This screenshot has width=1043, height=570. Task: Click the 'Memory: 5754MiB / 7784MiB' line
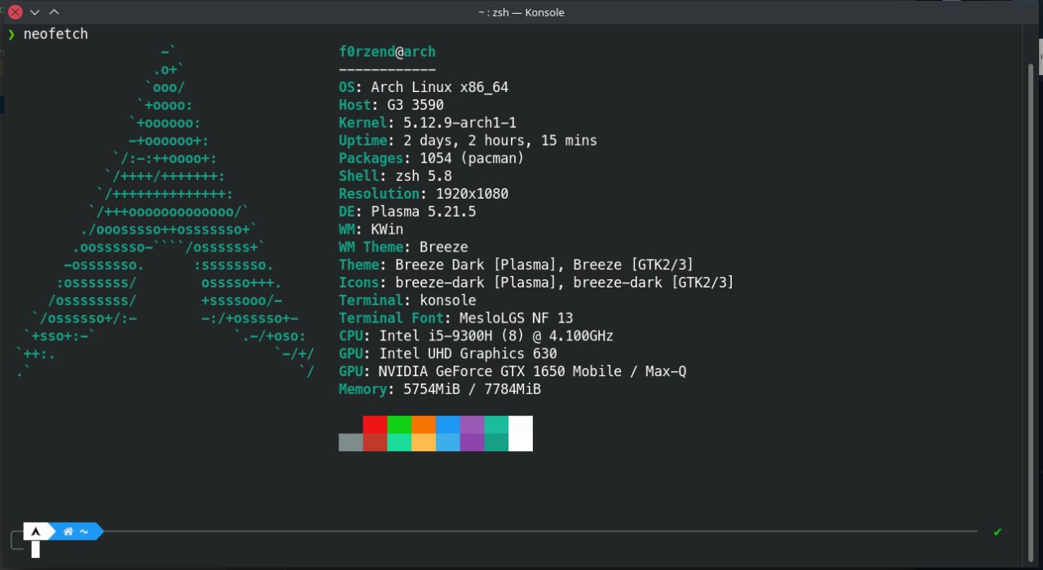[440, 389]
